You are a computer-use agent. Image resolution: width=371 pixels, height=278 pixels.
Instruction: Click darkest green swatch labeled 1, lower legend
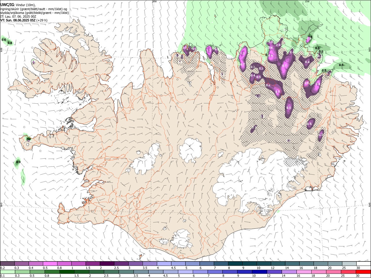[x=67, y=272]
